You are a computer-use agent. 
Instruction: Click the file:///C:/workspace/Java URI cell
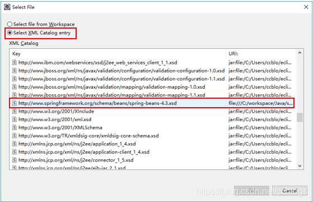[x=260, y=103]
